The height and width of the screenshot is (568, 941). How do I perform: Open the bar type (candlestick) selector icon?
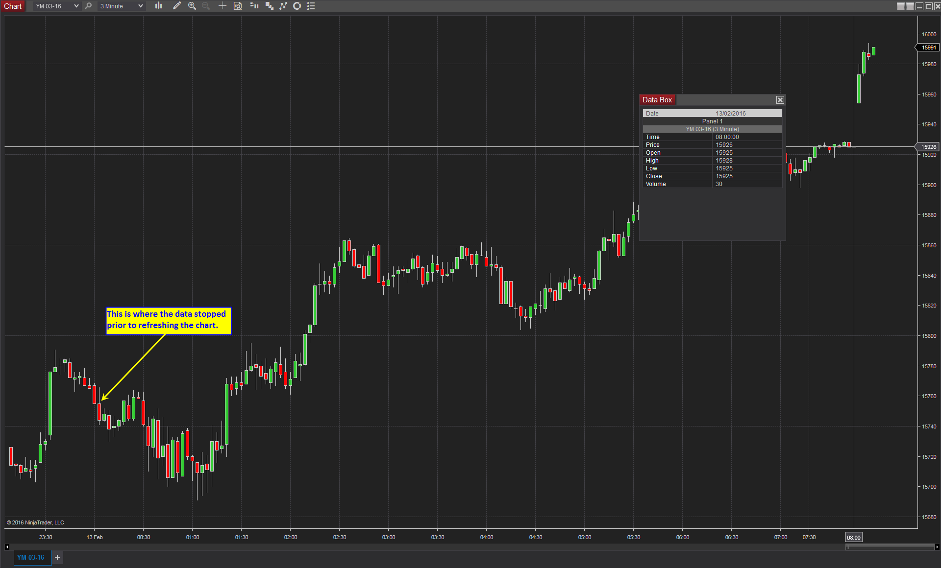coord(158,6)
